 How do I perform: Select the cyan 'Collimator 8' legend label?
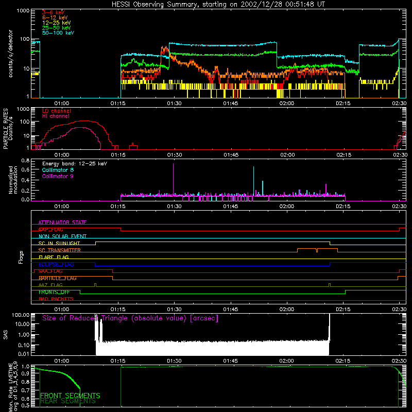coord(58,170)
